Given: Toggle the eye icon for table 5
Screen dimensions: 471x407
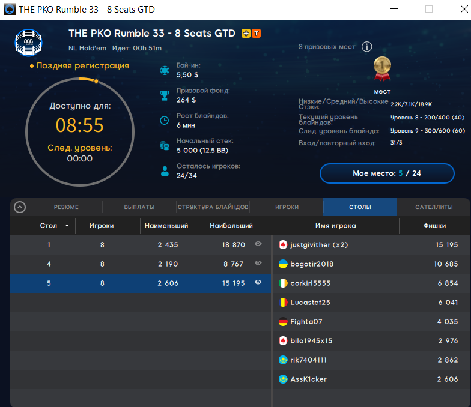Looking at the screenshot, I should click(258, 282).
